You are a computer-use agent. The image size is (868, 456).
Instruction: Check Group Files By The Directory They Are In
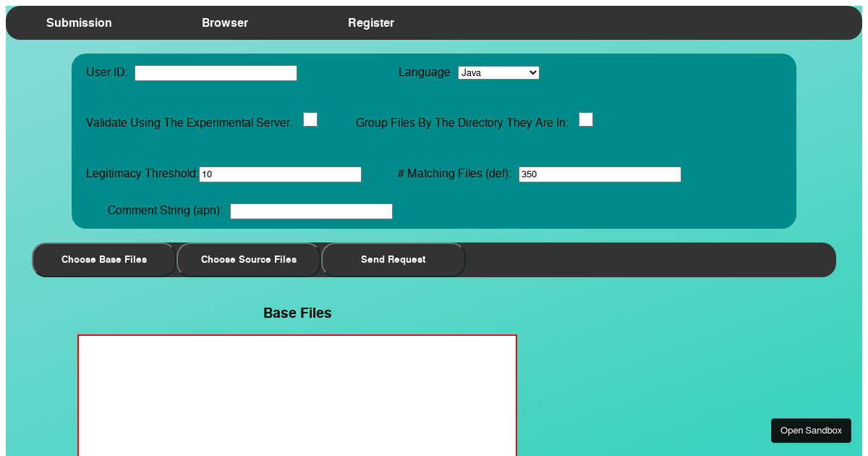(x=586, y=119)
